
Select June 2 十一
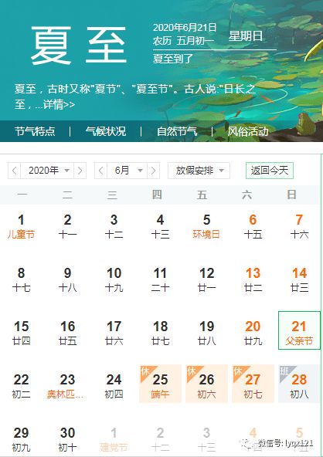tap(67, 227)
